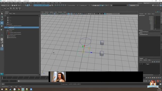162x91 pixels.
Task: Click the Play forwards button
Action: (154, 78)
